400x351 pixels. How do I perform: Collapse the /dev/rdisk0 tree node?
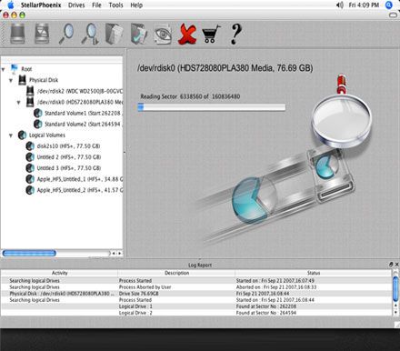[19, 103]
